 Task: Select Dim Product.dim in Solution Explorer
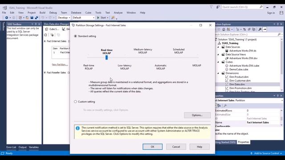pyautogui.click(x=239, y=77)
